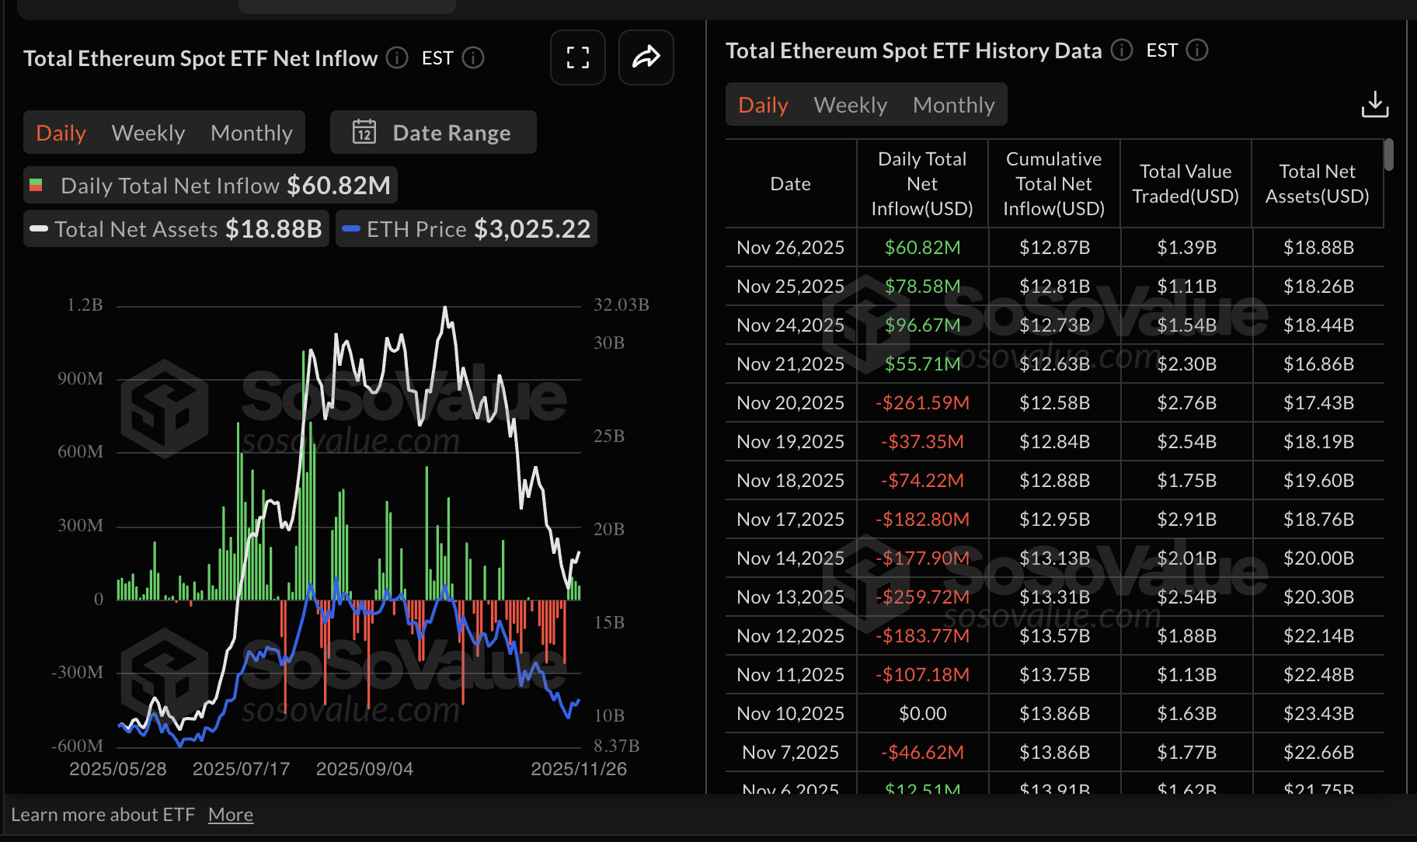Switch chart to Weekly view

coord(148,132)
